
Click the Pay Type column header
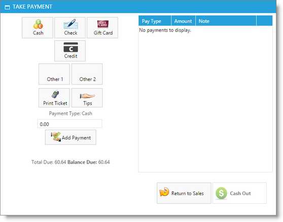tap(155, 21)
